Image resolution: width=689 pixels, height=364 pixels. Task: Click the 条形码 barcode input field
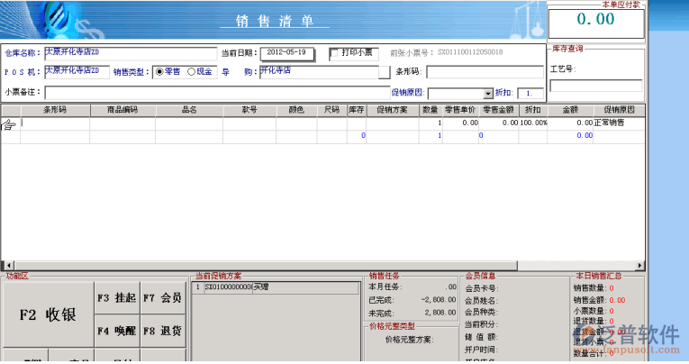point(485,72)
